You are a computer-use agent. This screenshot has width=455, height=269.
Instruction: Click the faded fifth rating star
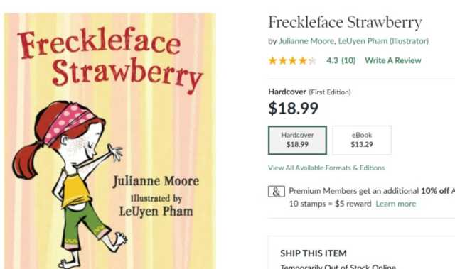click(312, 60)
